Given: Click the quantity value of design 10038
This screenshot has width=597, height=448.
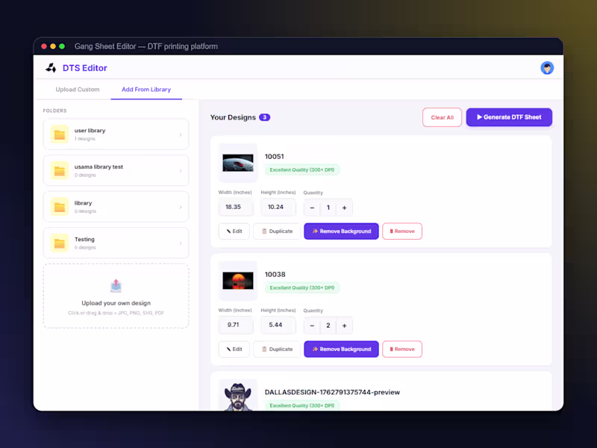Looking at the screenshot, I should click(x=328, y=326).
